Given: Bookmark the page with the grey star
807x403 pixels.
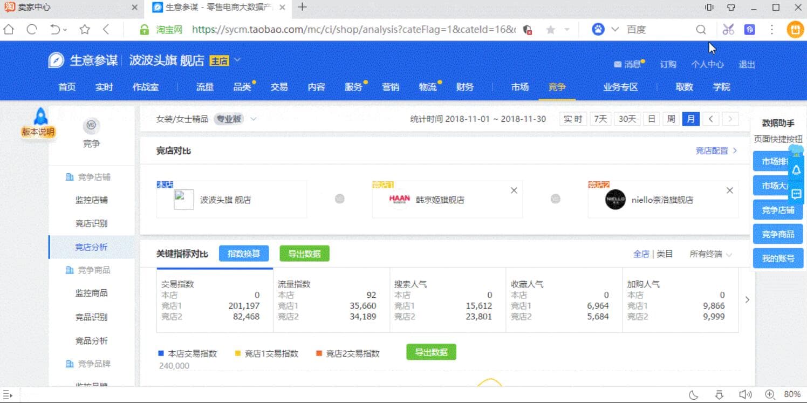Looking at the screenshot, I should (550, 30).
